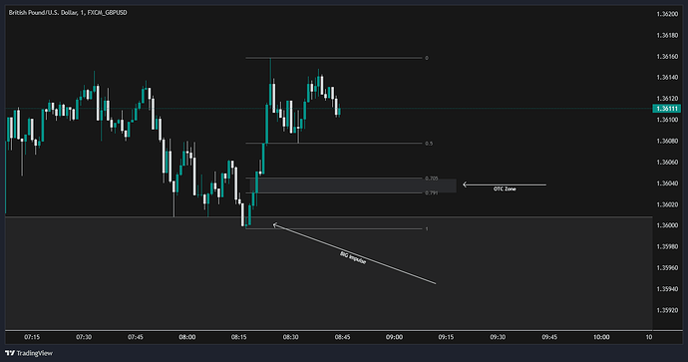Click the 1.35980 price axis label
Viewport: 688px width, 362px height.
(667, 246)
